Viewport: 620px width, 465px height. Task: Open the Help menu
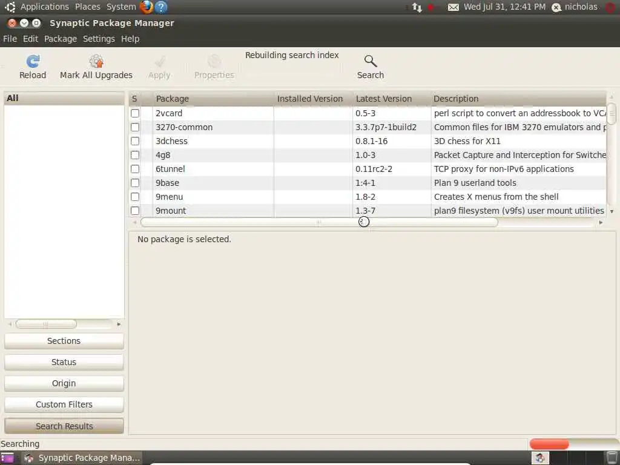click(x=130, y=39)
